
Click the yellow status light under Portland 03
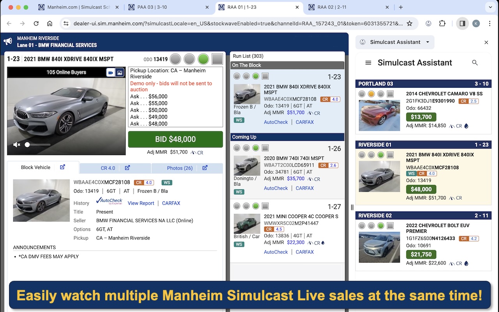371,94
